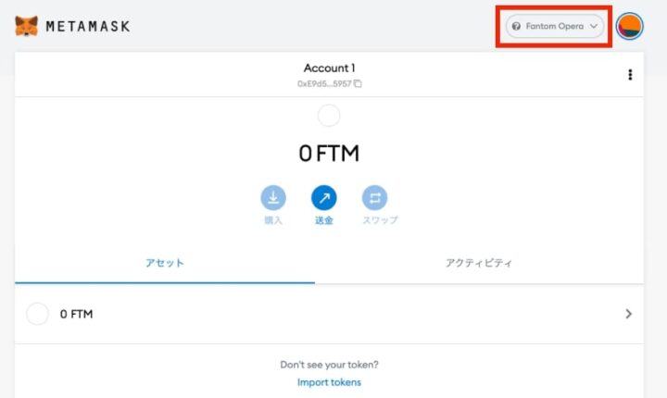Image resolution: width=667 pixels, height=398 pixels.
Task: Follow the Import tokens link
Action: (x=329, y=382)
